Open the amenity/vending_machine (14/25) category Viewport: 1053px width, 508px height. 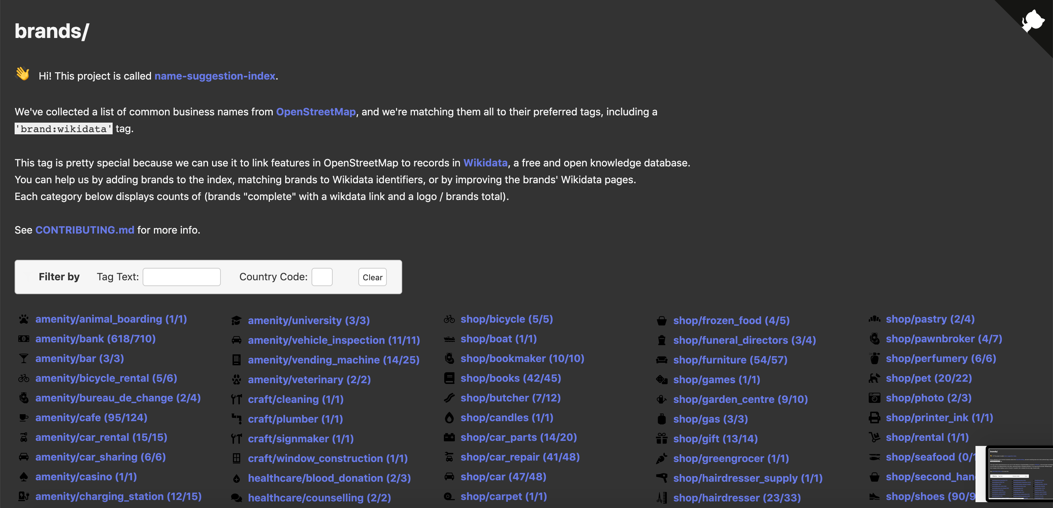[334, 360]
